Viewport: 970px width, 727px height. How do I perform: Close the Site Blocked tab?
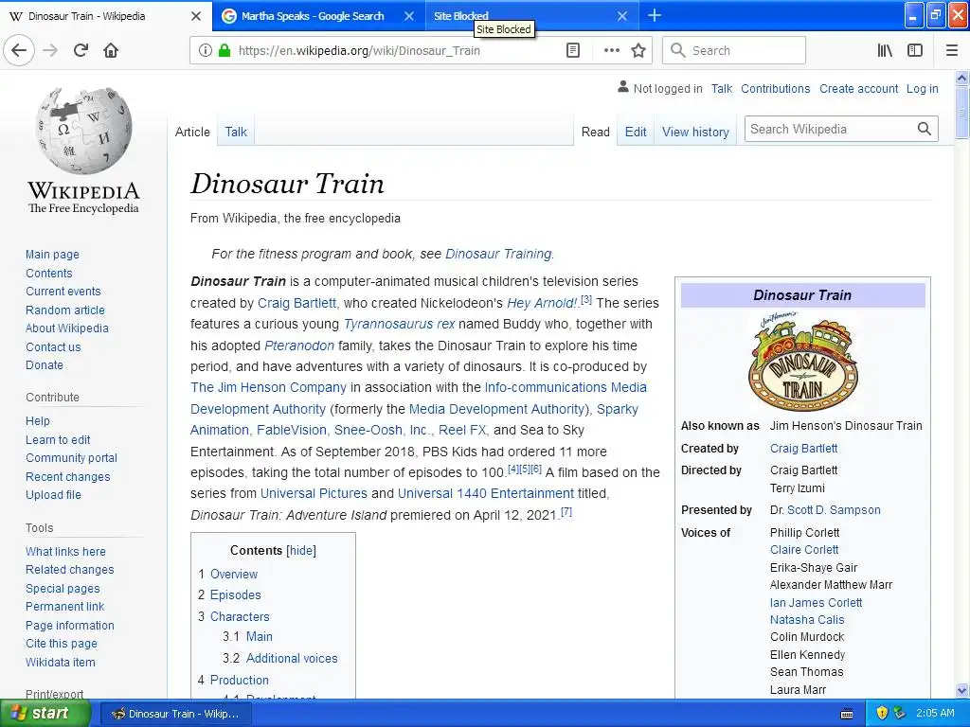coord(622,16)
